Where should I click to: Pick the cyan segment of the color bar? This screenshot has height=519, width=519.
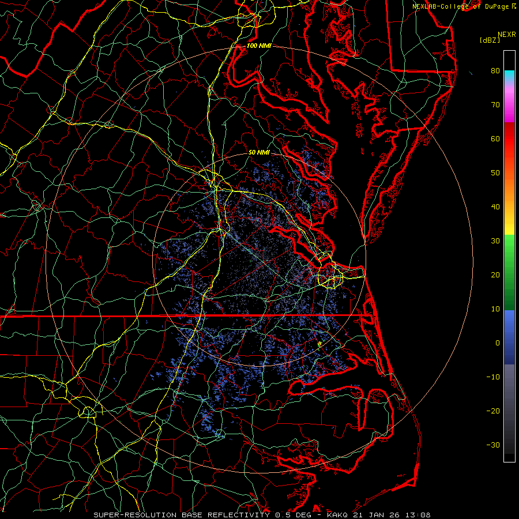(x=509, y=76)
